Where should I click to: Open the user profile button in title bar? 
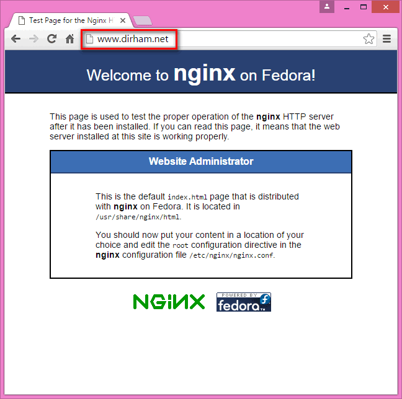pos(327,7)
